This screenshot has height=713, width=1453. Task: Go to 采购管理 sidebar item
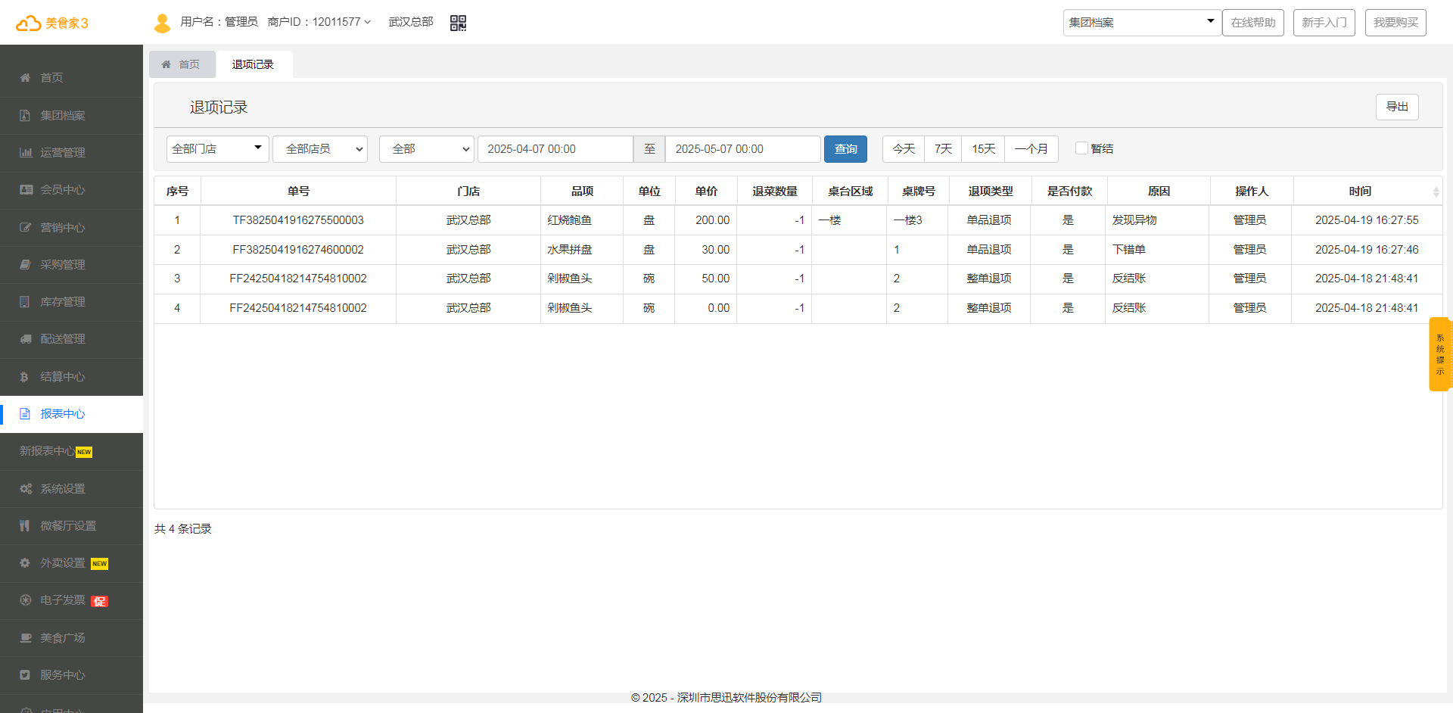(62, 265)
